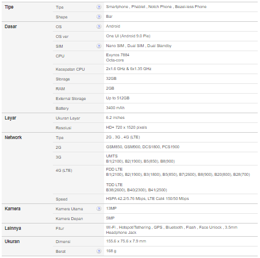The image size is (260, 258).
Task: Click the help icon next to Kamera Utama
Action: click(x=99, y=209)
